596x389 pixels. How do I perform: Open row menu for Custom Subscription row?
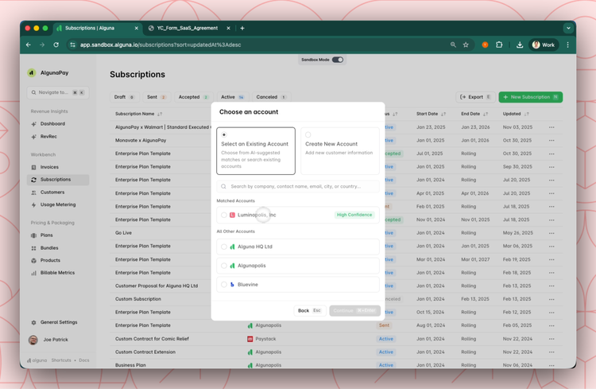click(x=551, y=299)
